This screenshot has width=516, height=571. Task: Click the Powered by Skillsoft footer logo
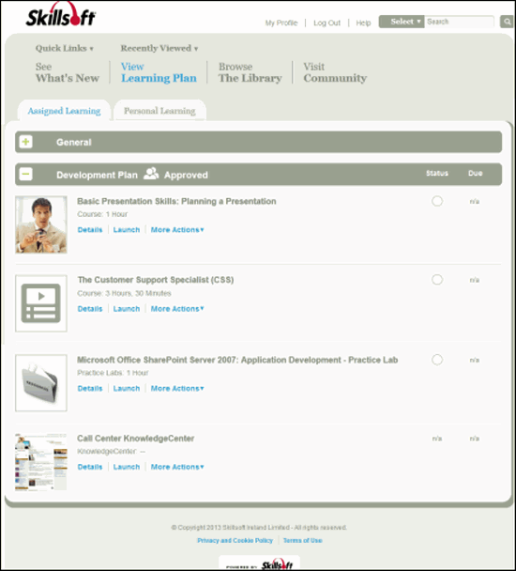tap(259, 563)
